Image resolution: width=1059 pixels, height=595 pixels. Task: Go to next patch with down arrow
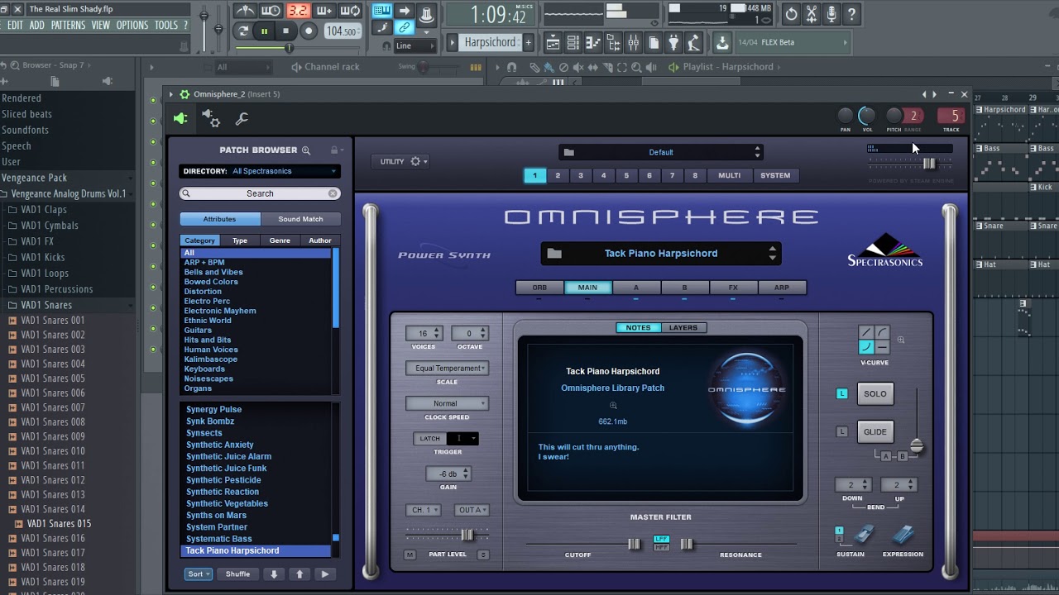[x=274, y=574]
